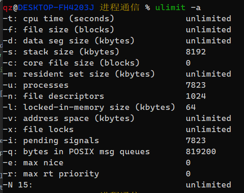244x193 pixels.
Task: Click the '-N 15:' label
Action: pos(18,185)
